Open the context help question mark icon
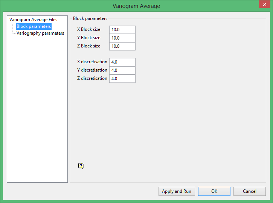Image resolution: width=273 pixels, height=203 pixels. point(81,166)
